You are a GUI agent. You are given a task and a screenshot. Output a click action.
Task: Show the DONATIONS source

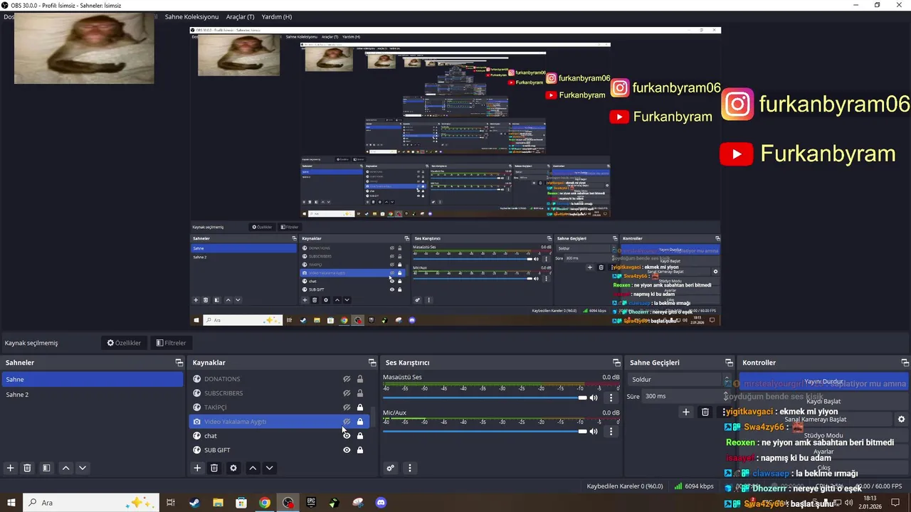pos(347,379)
